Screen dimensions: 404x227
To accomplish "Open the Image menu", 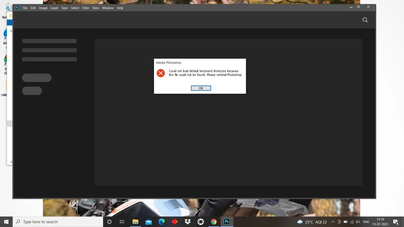I will tap(43, 8).
